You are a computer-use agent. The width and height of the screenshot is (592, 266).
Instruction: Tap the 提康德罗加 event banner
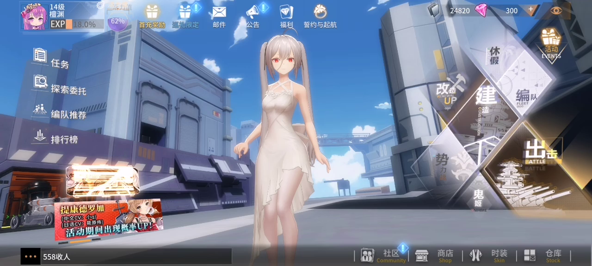pyautogui.click(x=108, y=220)
